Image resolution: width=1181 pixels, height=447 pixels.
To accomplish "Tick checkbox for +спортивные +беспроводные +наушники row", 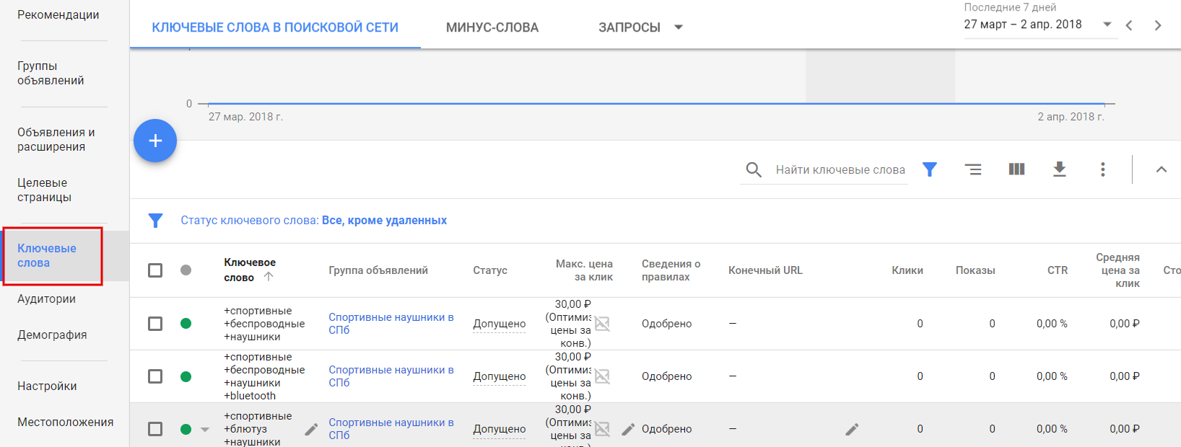I will coord(155,324).
